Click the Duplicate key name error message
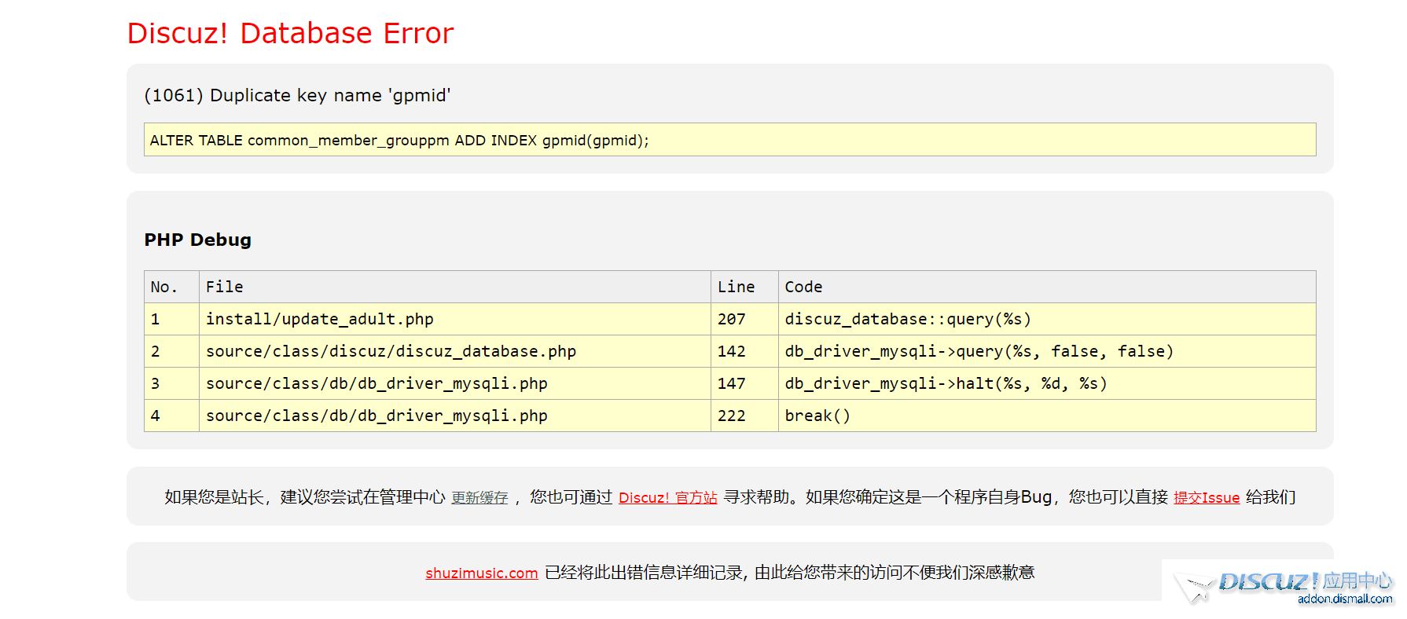This screenshot has width=1407, height=619. [x=297, y=96]
